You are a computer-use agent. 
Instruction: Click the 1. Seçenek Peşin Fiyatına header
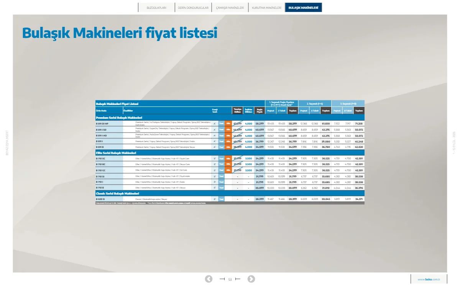[x=281, y=103]
